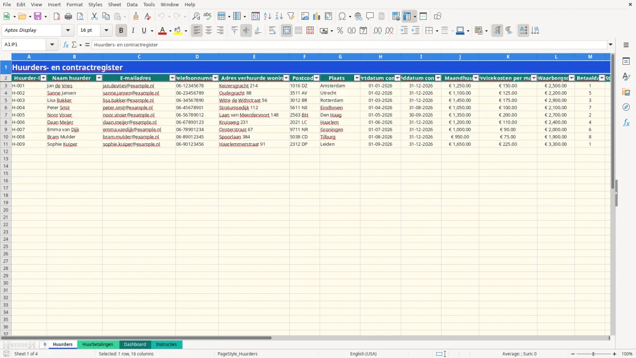
Task: Expand the formula bar
Action: (611, 45)
